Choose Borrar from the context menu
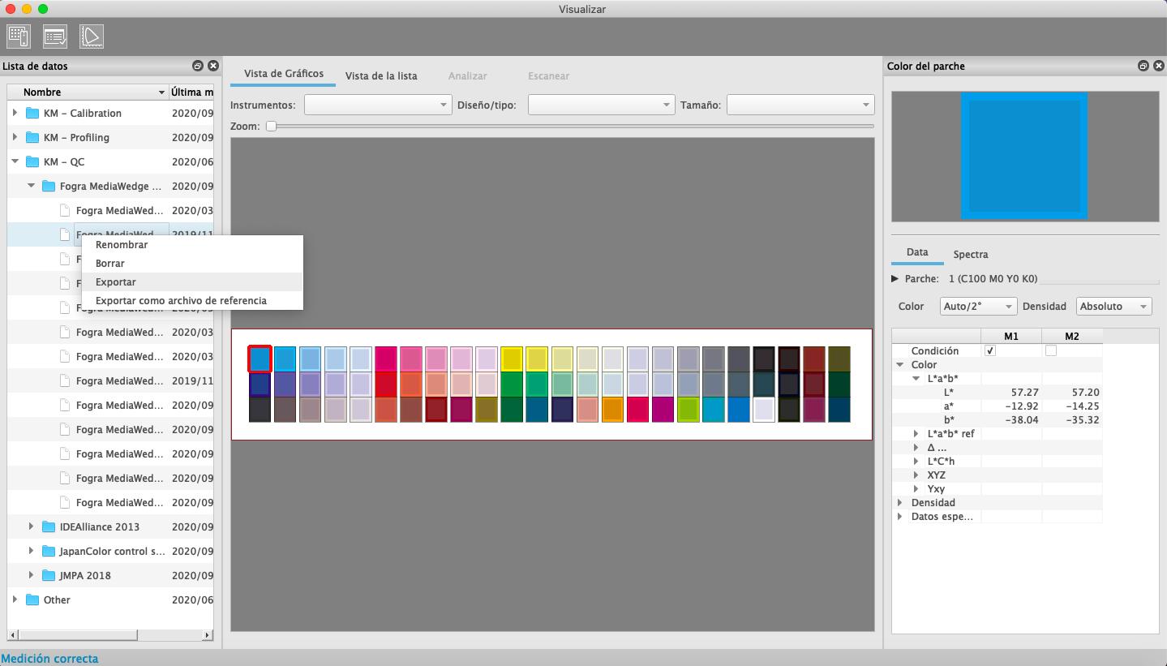1167x666 pixels. click(192, 263)
